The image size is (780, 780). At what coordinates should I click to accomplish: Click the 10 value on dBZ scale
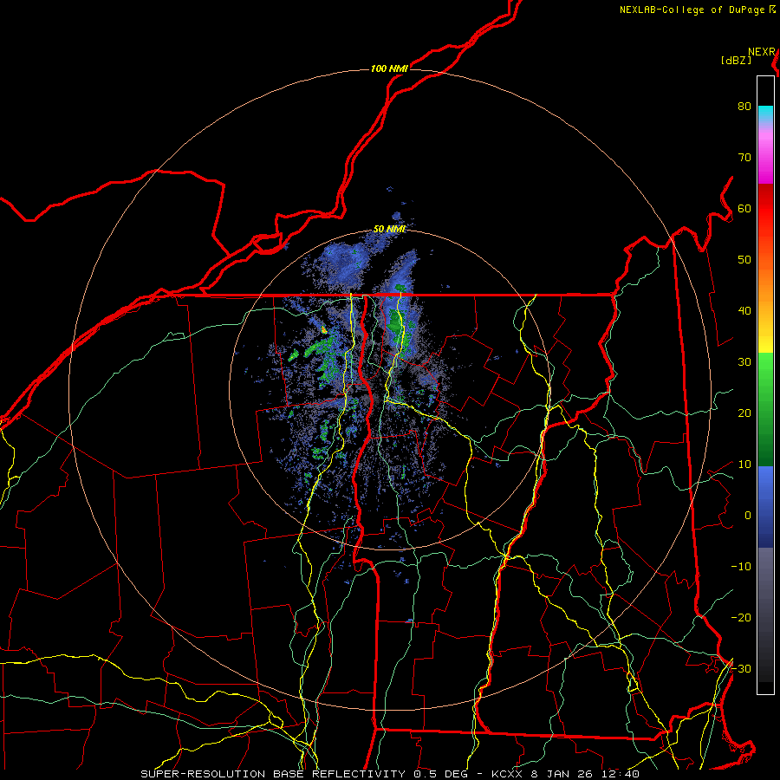744,465
